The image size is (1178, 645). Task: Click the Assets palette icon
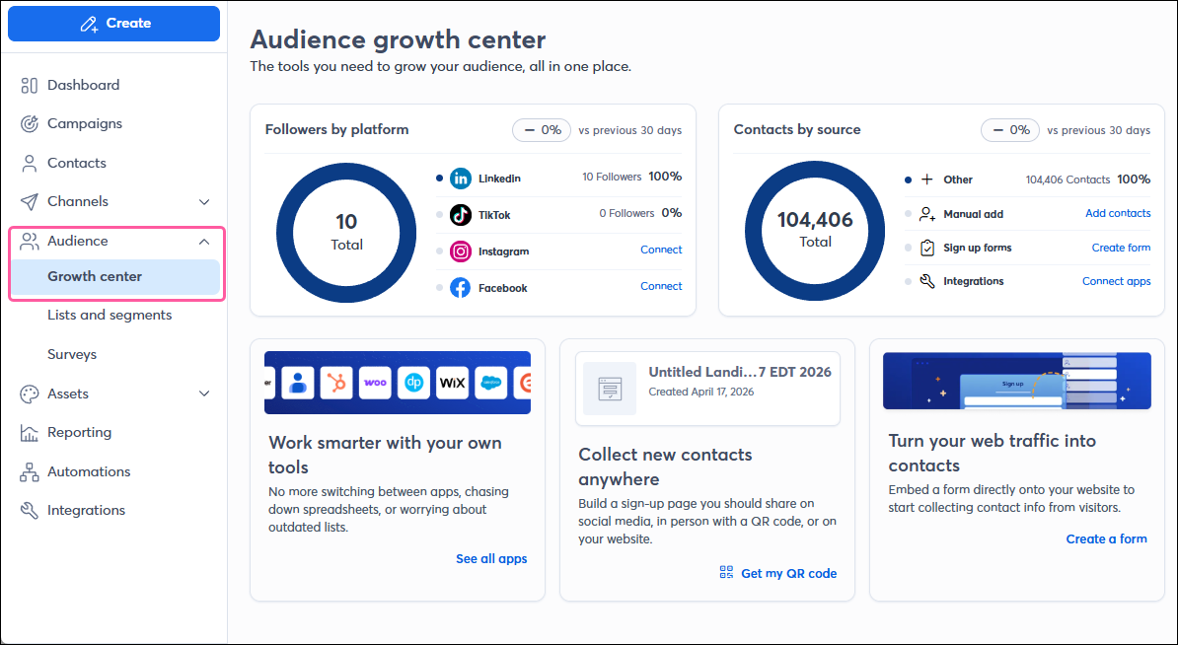[x=30, y=394]
